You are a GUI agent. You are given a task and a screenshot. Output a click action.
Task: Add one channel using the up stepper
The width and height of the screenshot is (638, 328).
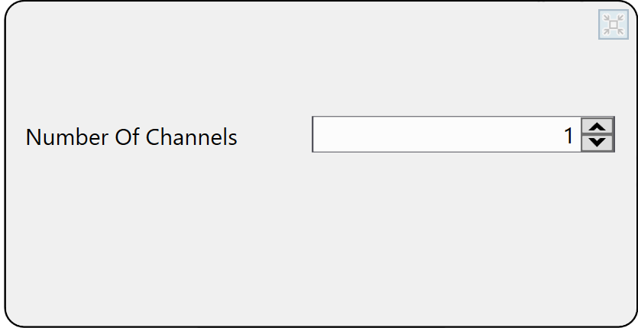[598, 127]
